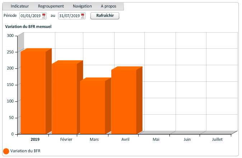Click the Mars axis label
The height and width of the screenshot is (158, 242).
(94, 139)
